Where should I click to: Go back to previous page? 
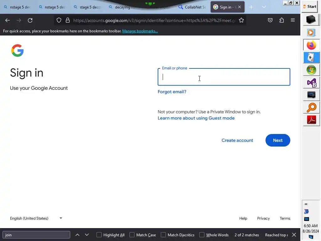pos(8,20)
